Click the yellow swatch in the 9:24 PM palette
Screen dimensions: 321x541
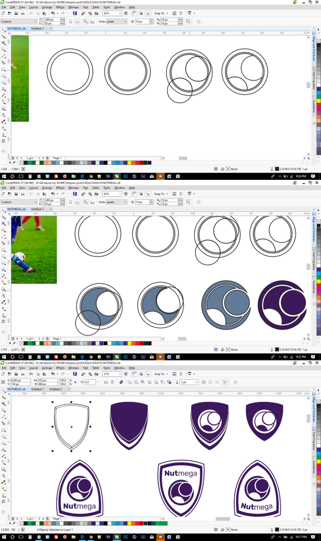[129, 162]
